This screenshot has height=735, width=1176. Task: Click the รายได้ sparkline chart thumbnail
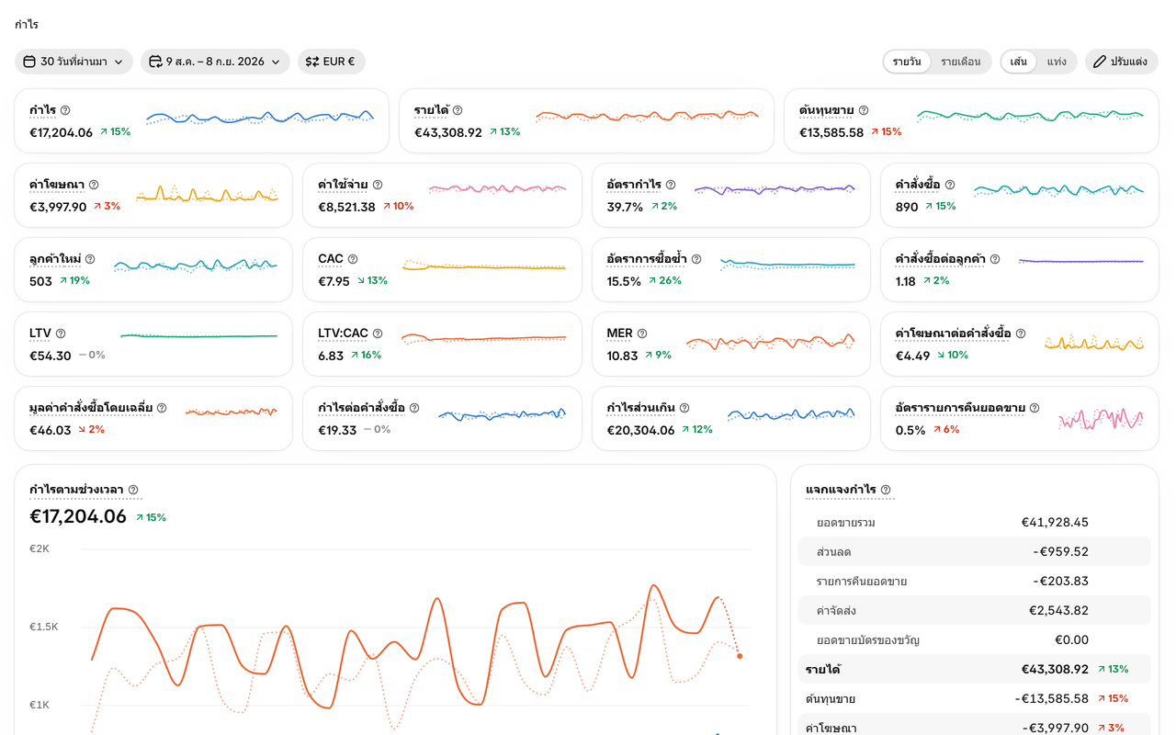pyautogui.click(x=648, y=117)
